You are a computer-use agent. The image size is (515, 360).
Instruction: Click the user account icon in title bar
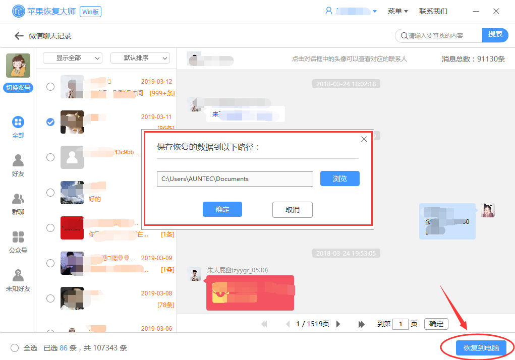328,11
